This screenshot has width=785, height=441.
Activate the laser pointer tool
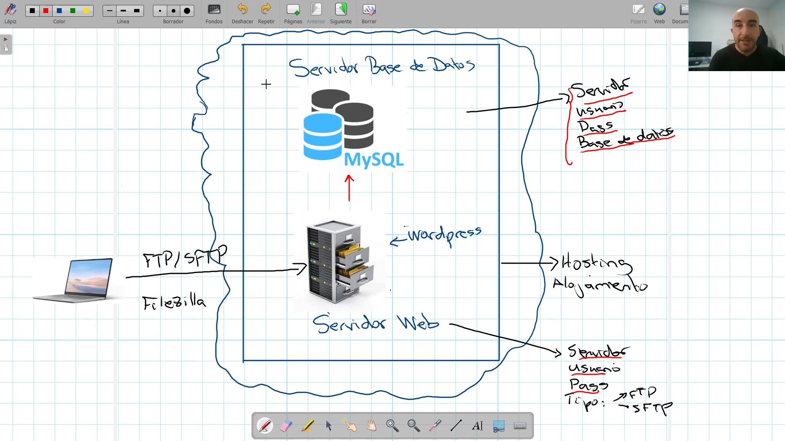pyautogui.click(x=435, y=426)
